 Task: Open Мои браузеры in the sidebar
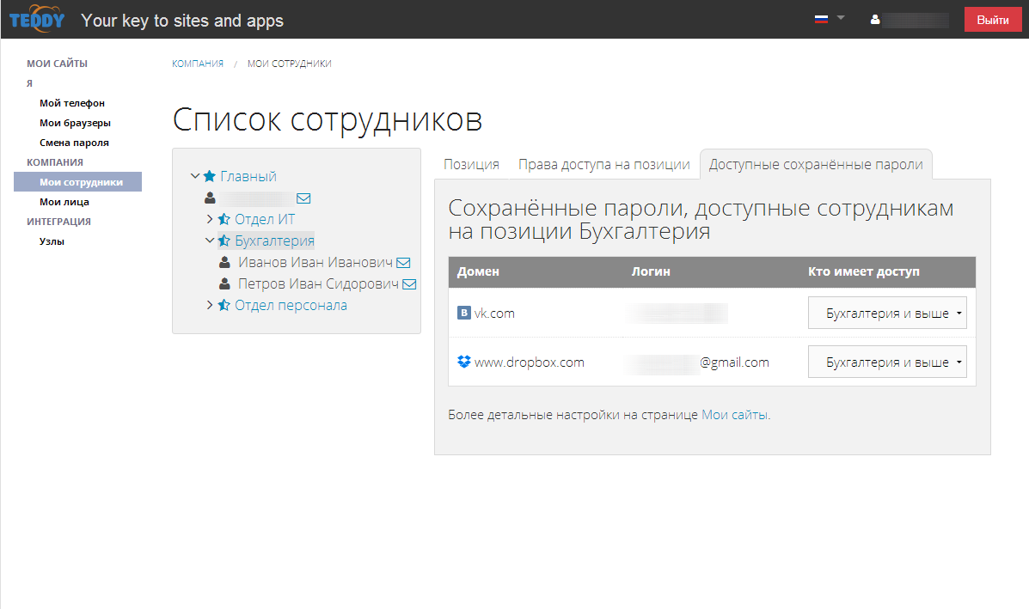coord(75,123)
